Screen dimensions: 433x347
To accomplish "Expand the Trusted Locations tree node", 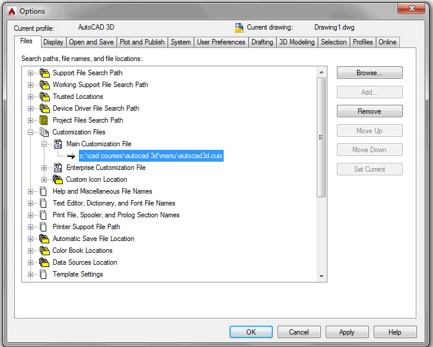I will [x=31, y=97].
